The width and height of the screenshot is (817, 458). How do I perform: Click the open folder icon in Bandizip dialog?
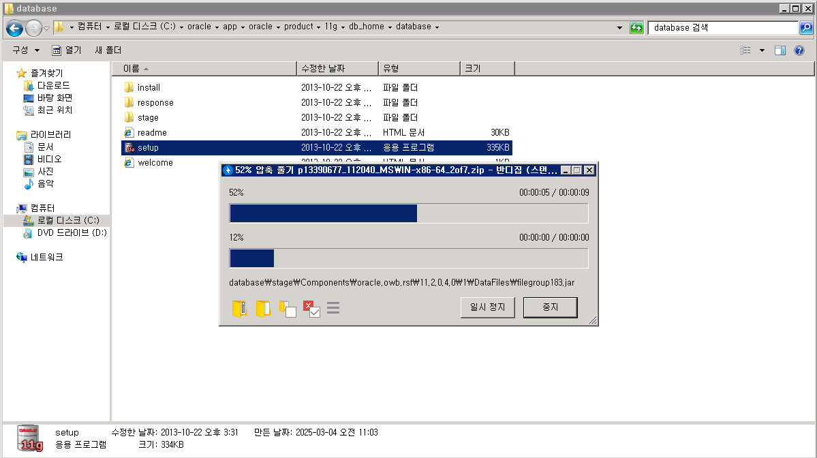click(x=263, y=309)
